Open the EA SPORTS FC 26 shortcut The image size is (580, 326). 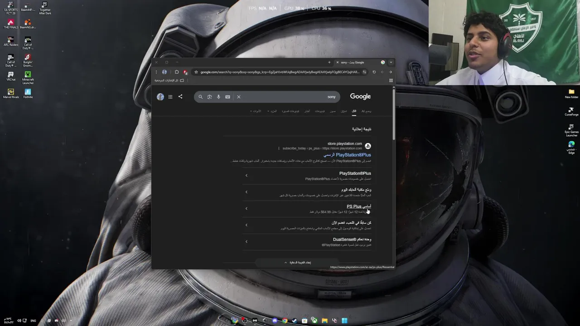click(10, 9)
